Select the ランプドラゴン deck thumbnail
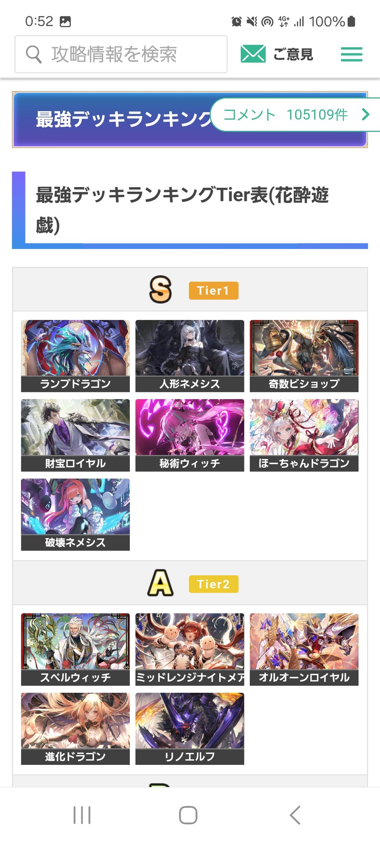This screenshot has height=844, width=380. click(x=75, y=356)
